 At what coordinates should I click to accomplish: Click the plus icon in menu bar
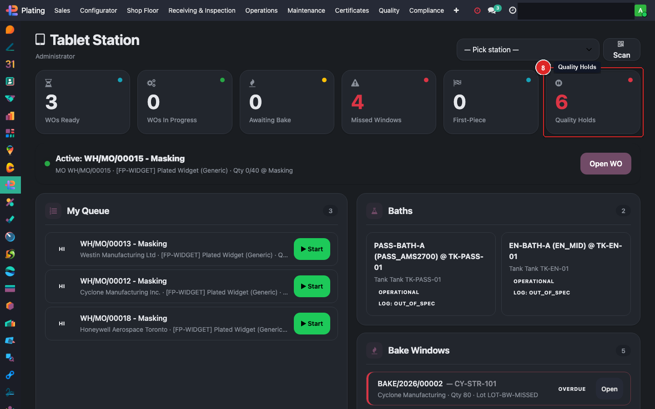pyautogui.click(x=456, y=10)
